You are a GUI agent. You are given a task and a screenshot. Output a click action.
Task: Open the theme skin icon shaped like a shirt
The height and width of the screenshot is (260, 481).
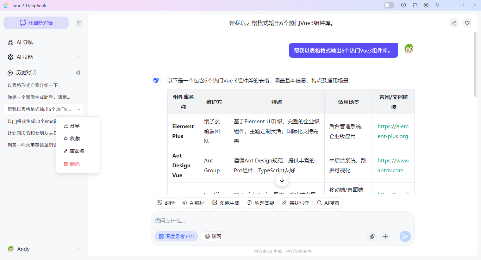click(x=415, y=5)
